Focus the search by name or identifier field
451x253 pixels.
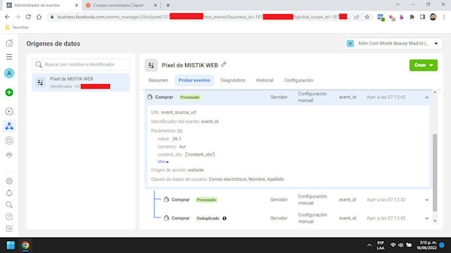[81, 64]
